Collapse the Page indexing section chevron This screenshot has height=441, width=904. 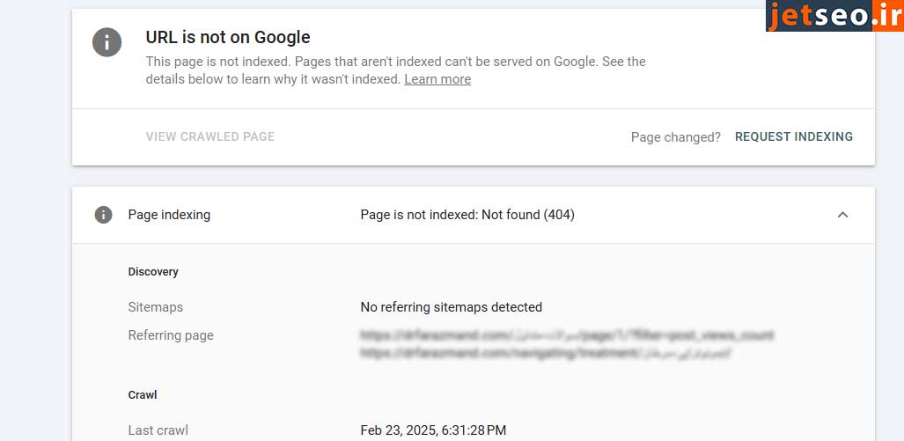pos(842,215)
